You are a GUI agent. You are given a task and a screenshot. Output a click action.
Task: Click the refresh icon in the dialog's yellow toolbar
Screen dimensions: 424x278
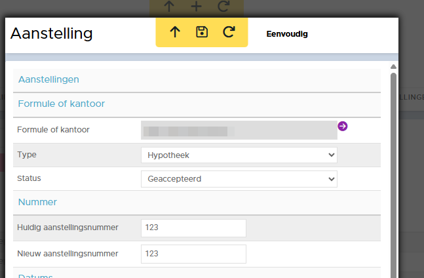[229, 33]
